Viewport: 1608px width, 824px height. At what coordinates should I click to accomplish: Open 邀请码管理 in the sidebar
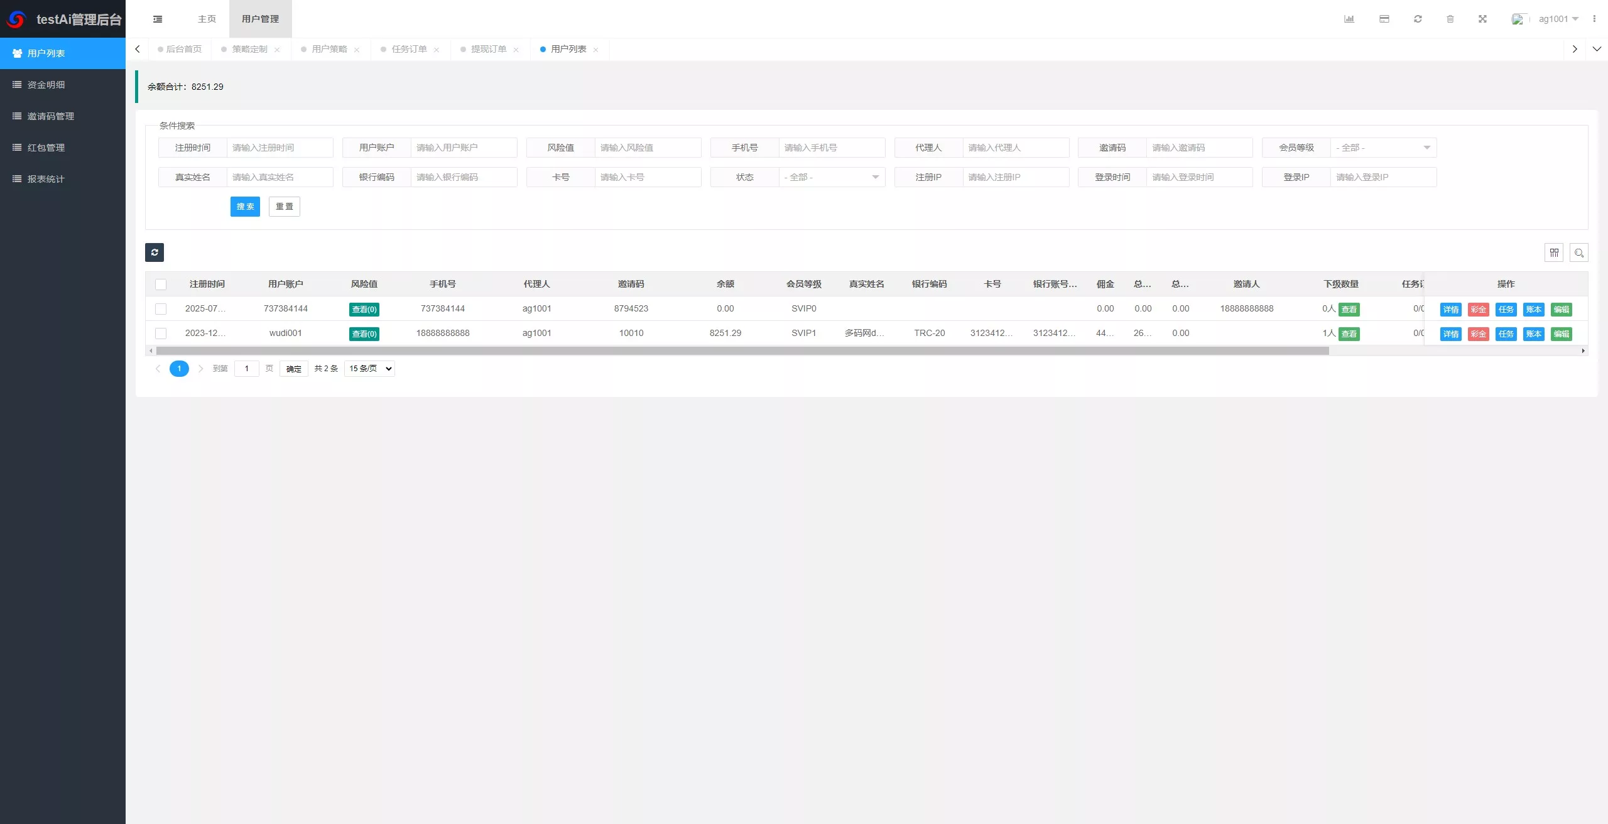pos(63,116)
